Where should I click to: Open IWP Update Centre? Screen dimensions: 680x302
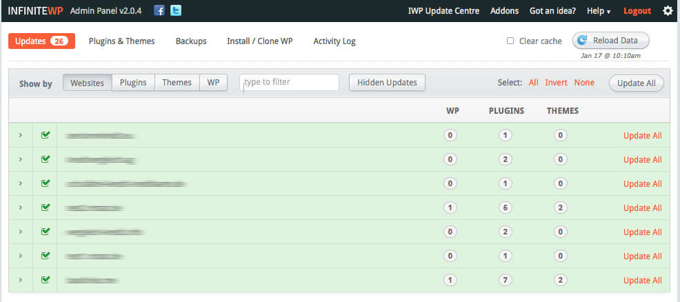coord(443,11)
